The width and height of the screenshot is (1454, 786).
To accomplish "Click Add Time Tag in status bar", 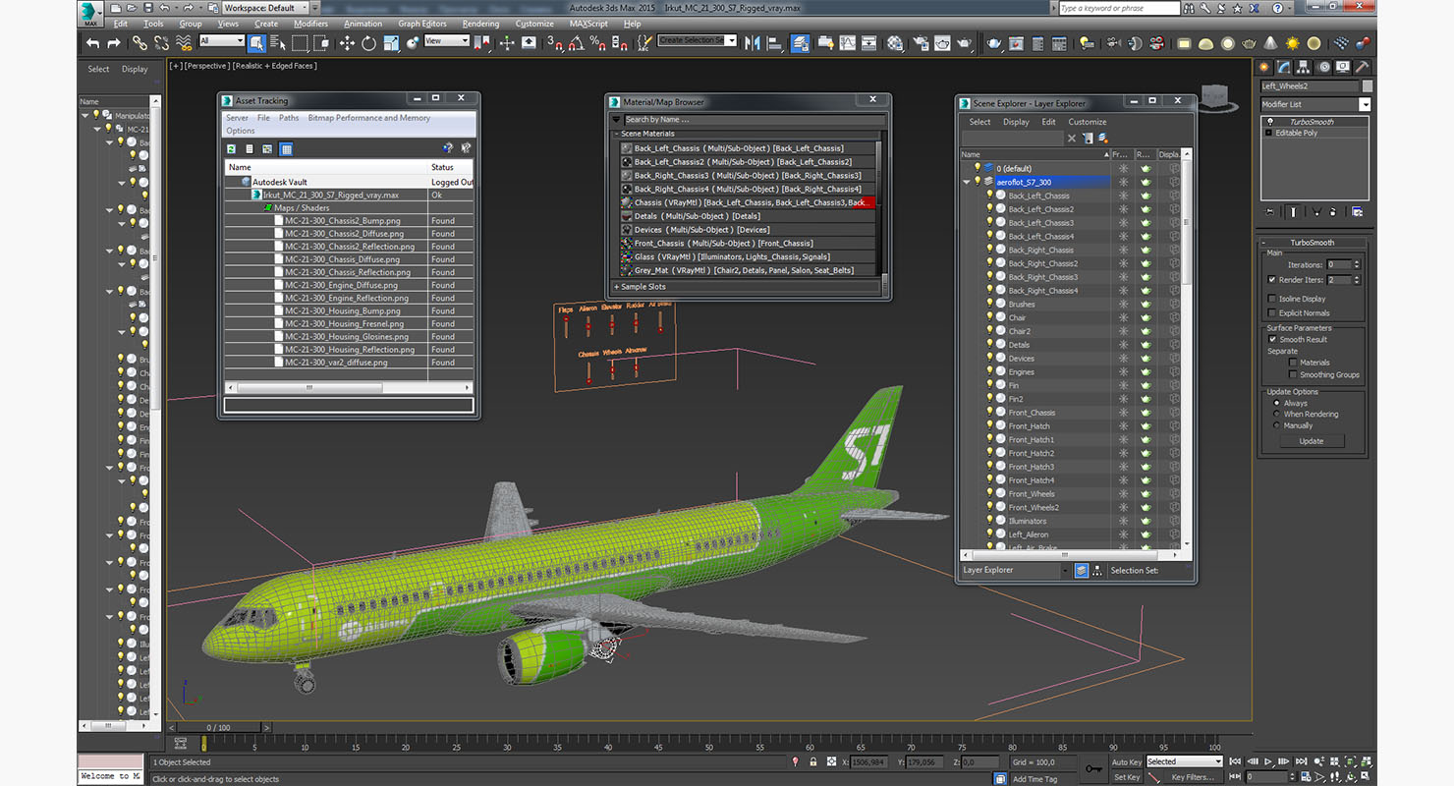I will [x=1035, y=779].
